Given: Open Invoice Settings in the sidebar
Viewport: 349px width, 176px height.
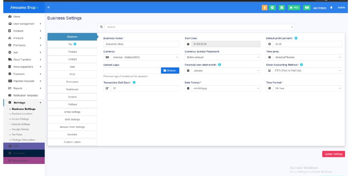Looking at the screenshot, I should (21, 119).
